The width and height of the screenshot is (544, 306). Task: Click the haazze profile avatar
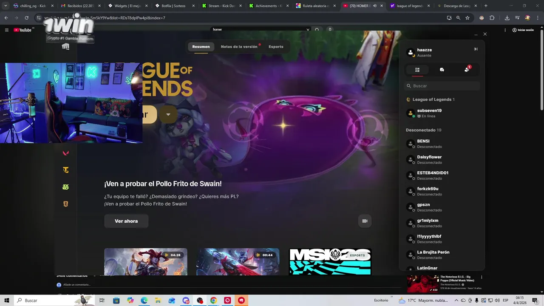click(x=410, y=53)
